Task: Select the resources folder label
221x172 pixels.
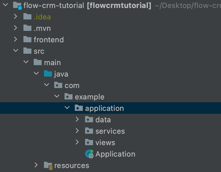Action: click(x=72, y=165)
